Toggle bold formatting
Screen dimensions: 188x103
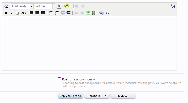[x=6, y=13]
